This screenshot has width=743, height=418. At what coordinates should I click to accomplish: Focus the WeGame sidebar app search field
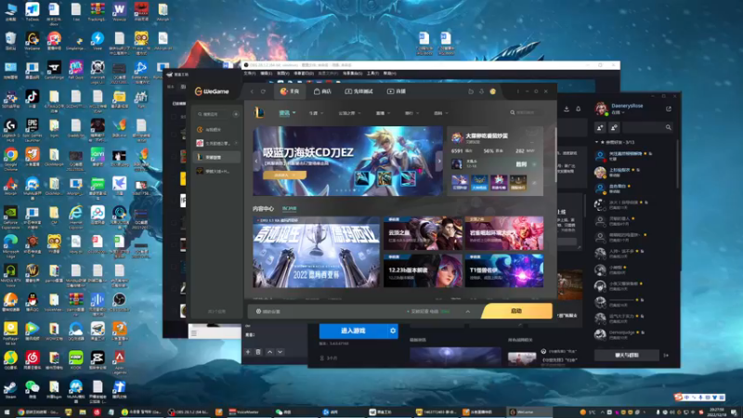[x=214, y=114]
